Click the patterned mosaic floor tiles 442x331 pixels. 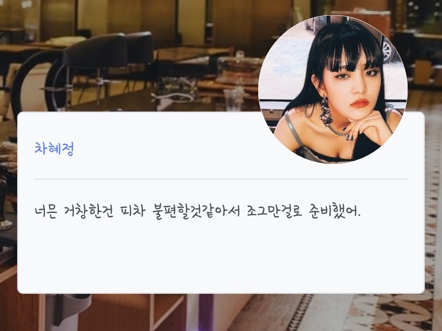tap(395, 313)
